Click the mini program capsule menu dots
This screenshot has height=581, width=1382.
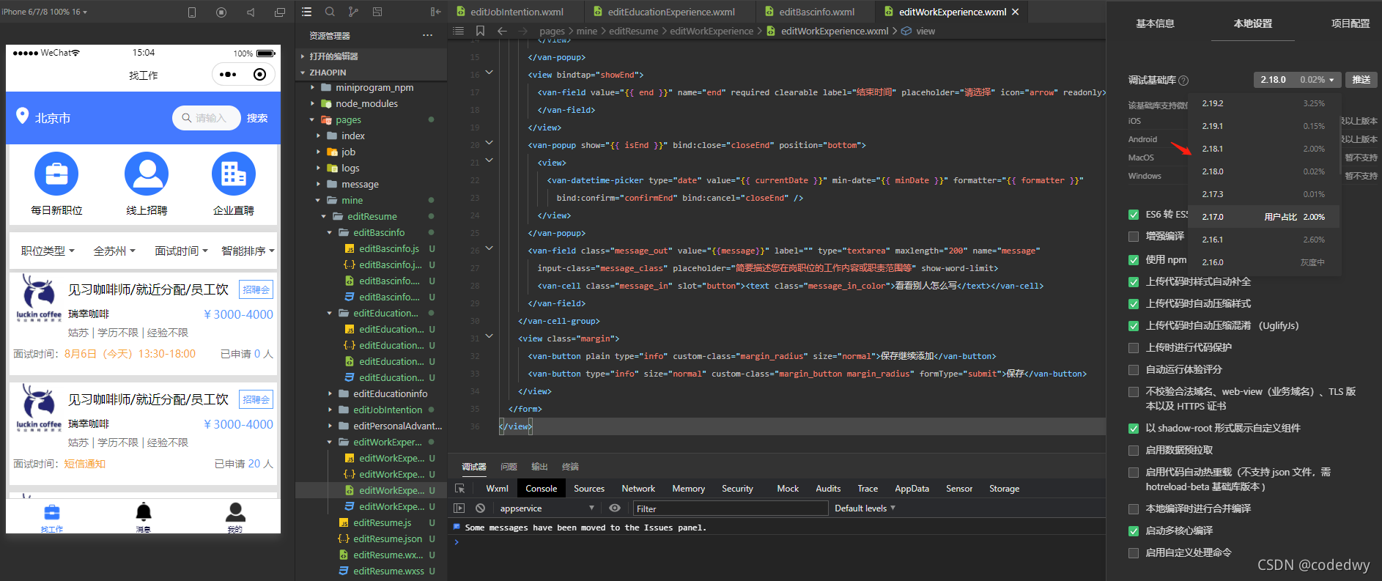228,74
